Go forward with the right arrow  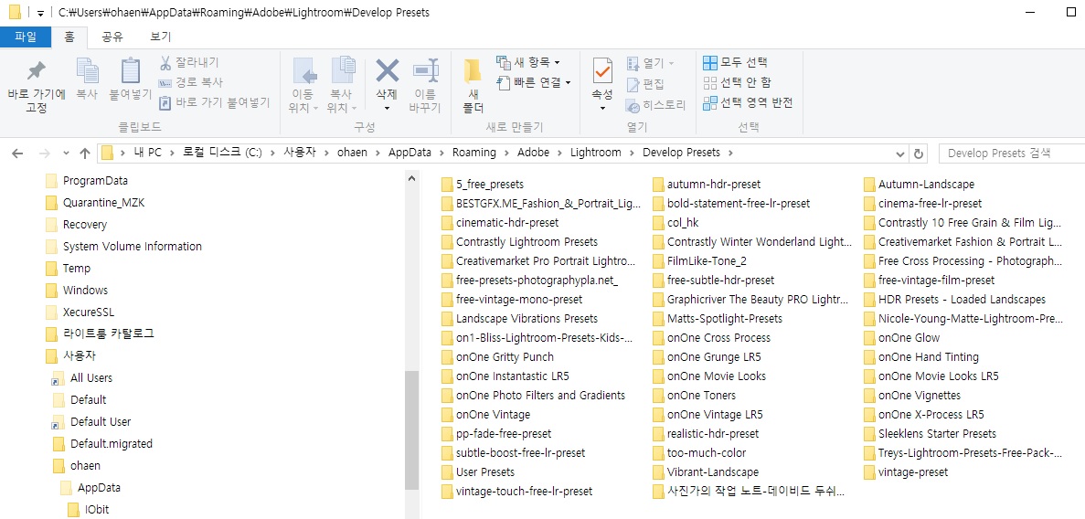coord(44,153)
